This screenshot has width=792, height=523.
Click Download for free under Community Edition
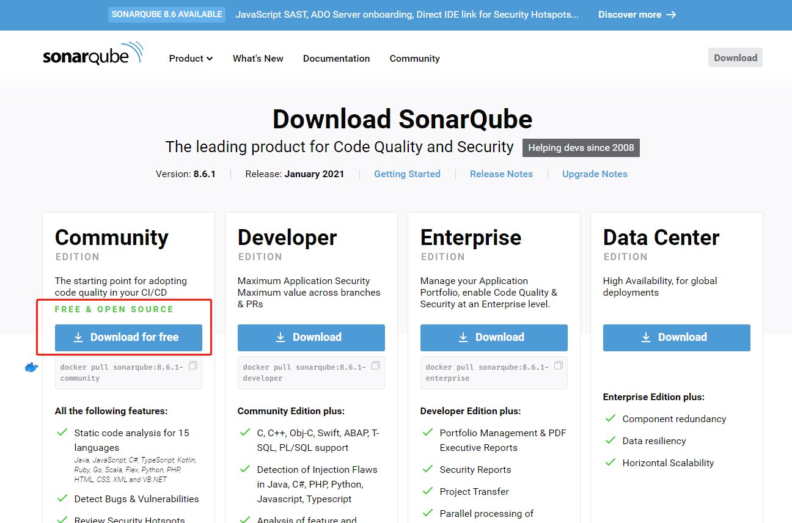(128, 337)
